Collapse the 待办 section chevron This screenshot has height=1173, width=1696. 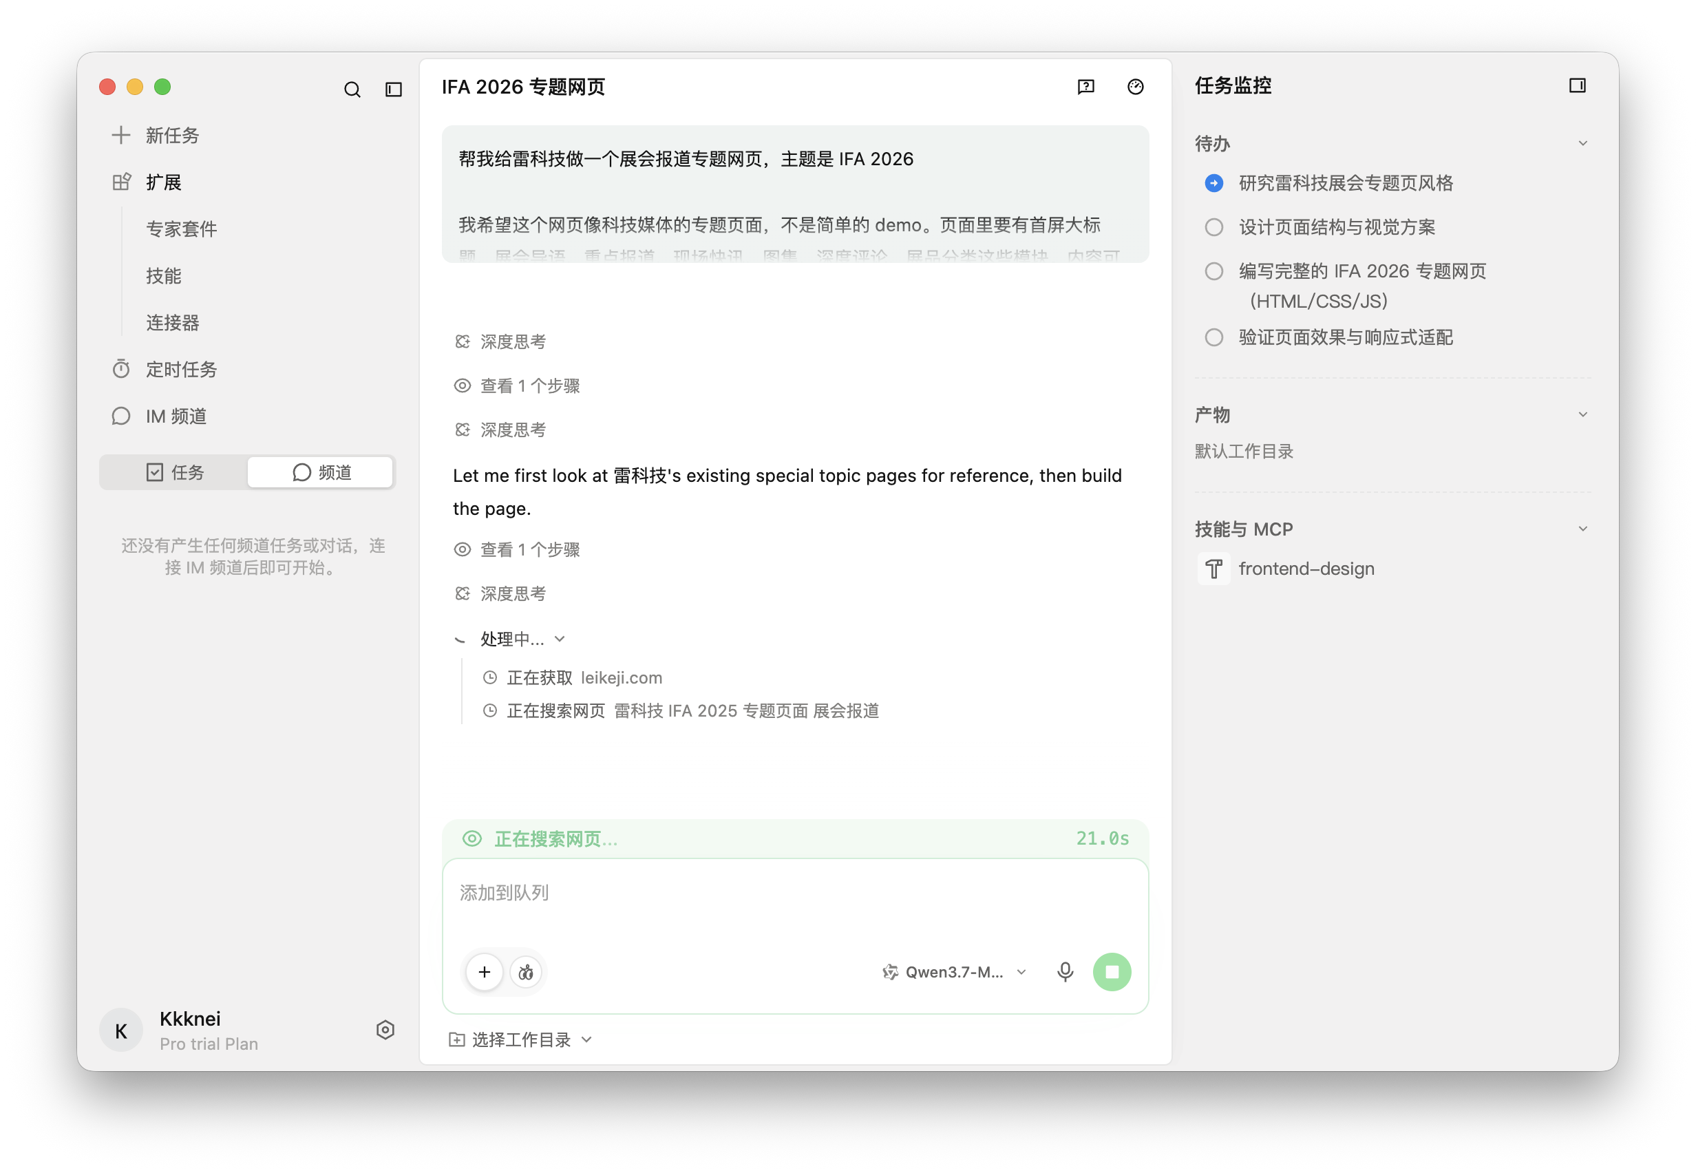tap(1583, 143)
